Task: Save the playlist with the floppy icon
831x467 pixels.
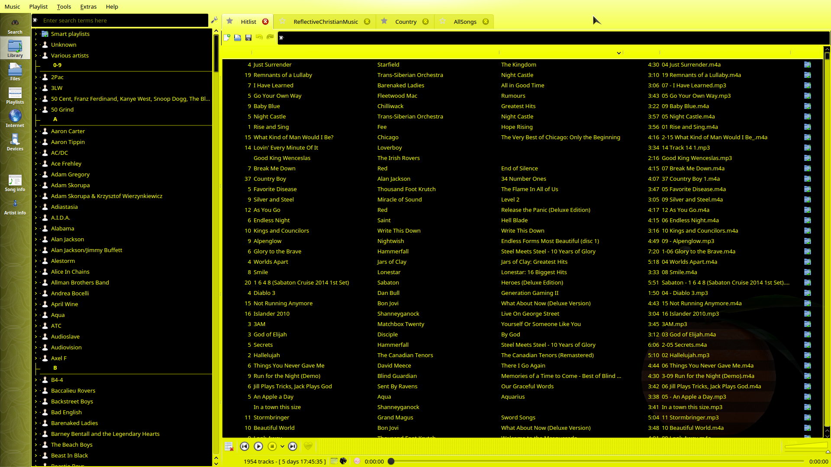Action: click(248, 38)
